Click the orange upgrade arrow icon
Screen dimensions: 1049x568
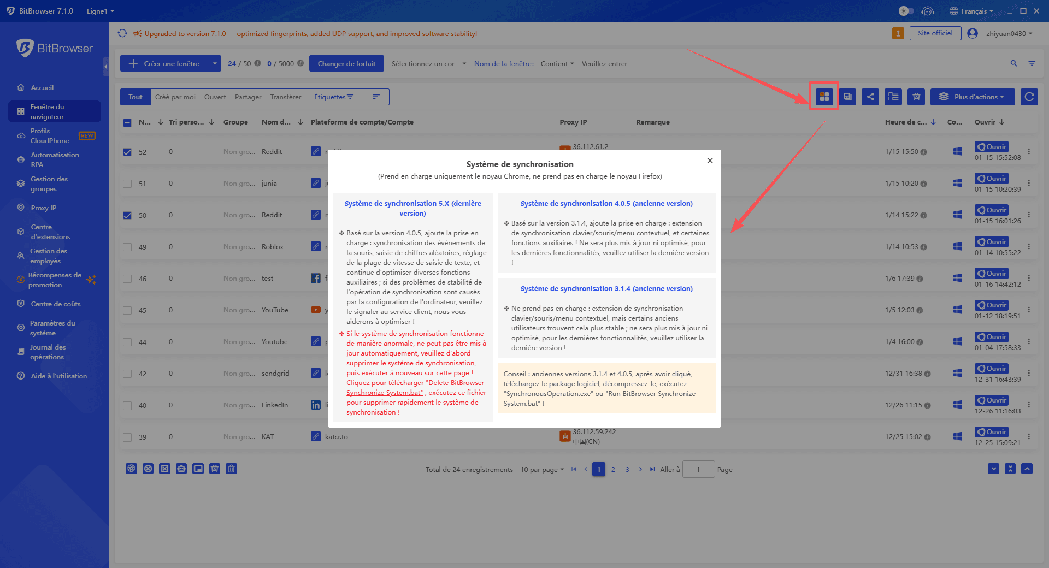click(x=898, y=33)
